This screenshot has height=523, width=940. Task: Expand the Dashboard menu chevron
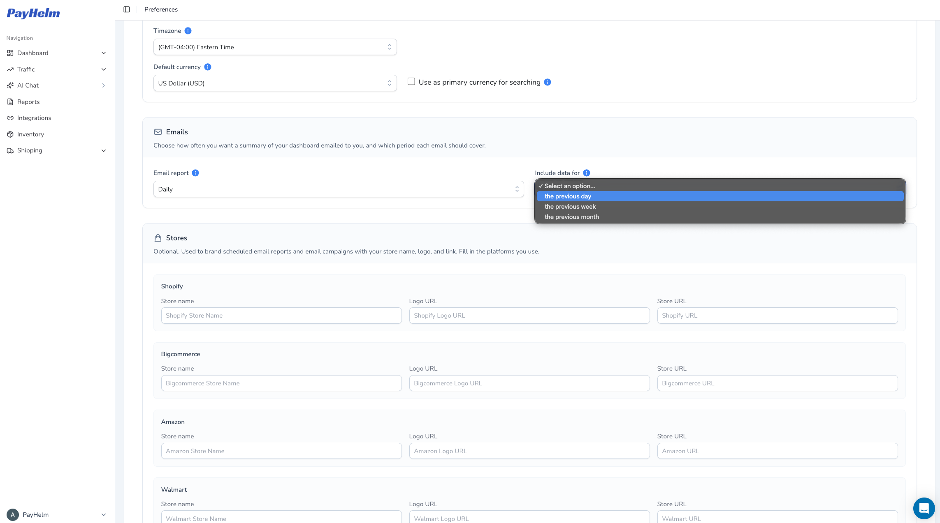click(104, 53)
